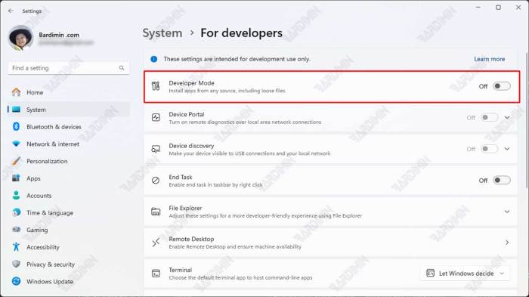This screenshot has height=297, width=529.
Task: Enable the End Task toggle
Action: 501,180
